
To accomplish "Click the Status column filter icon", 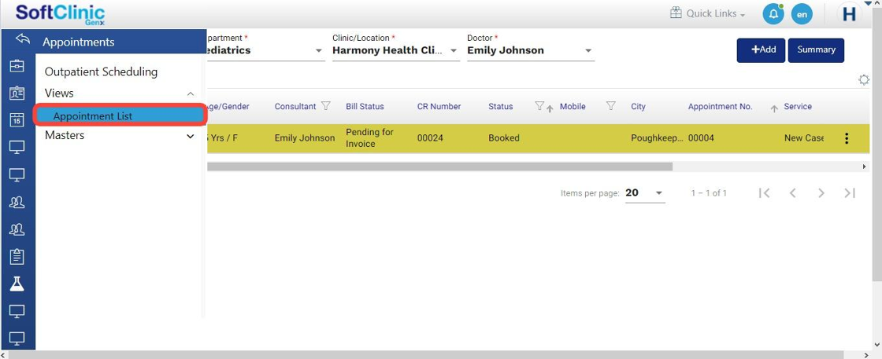I will (539, 105).
